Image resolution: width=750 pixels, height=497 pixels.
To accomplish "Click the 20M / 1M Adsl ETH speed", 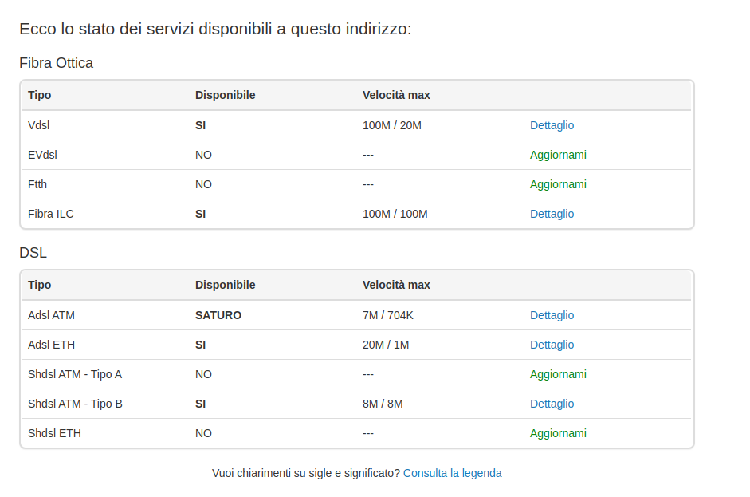I will (x=386, y=345).
